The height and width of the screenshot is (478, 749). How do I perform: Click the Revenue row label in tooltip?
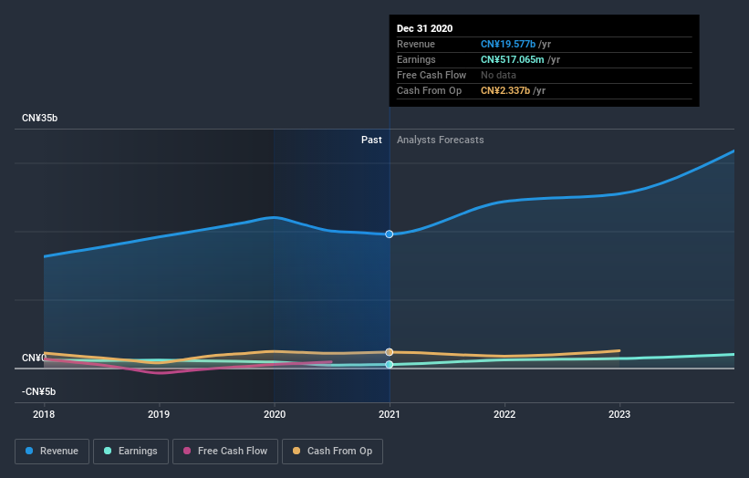coord(416,44)
